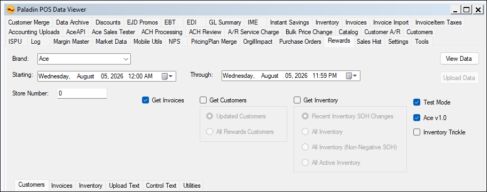Open the Accounting Uploads tab
The height and width of the screenshot is (192, 487).
(x=34, y=32)
